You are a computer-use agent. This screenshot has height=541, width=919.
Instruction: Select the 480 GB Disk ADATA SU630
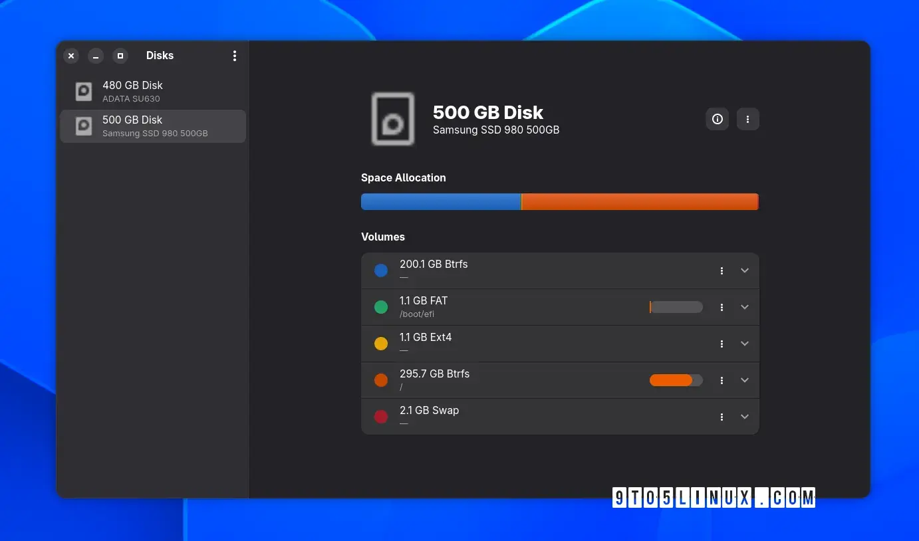153,92
